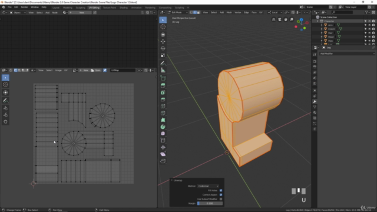
Task: Open the Edit Mode dropdown
Action: pos(178,12)
